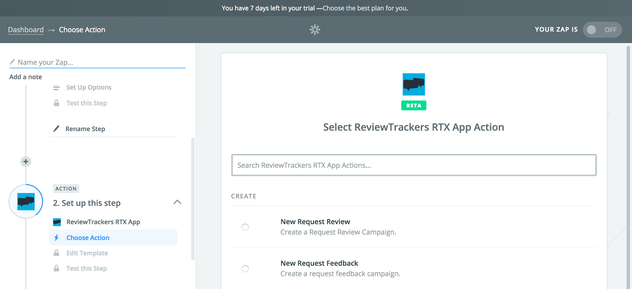Focus the Search ReviewTrackers RTX App Actions field
This screenshot has width=632, height=289.
pos(414,165)
